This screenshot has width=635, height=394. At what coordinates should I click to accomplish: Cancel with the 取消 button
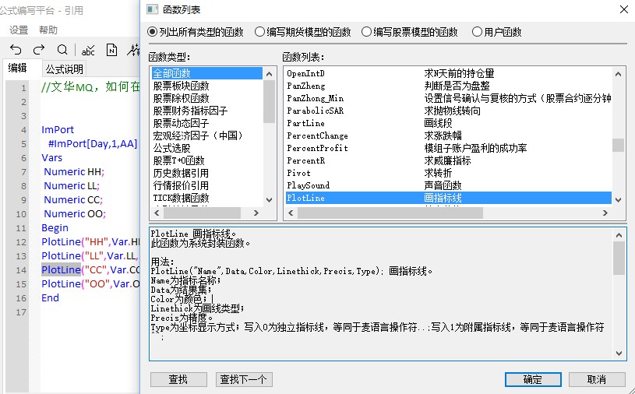click(x=597, y=379)
